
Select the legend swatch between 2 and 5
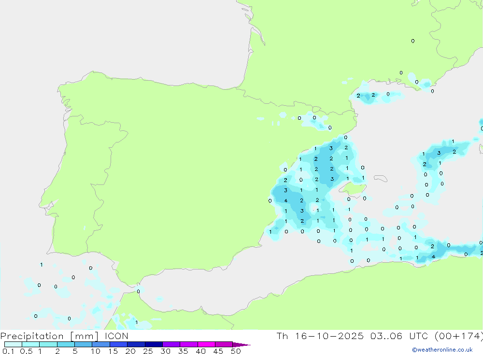click(x=66, y=344)
